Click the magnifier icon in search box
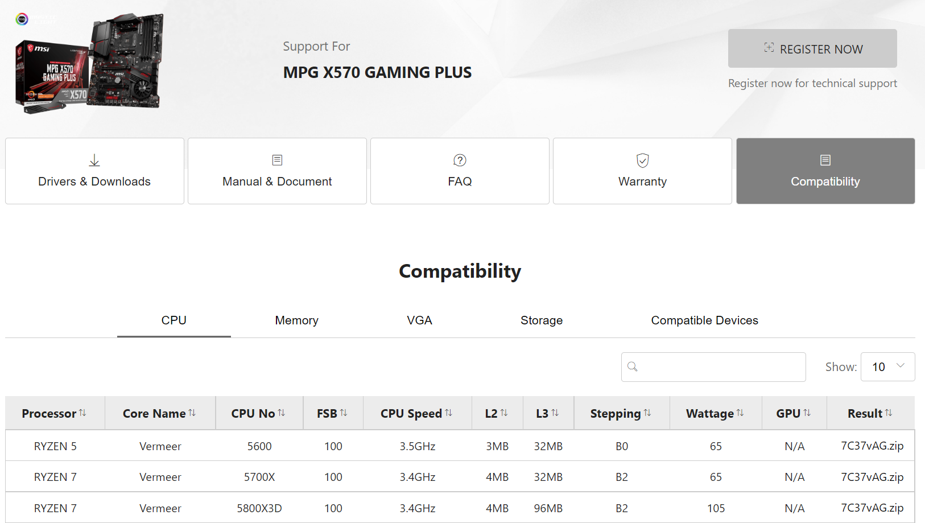The image size is (925, 523). (633, 366)
